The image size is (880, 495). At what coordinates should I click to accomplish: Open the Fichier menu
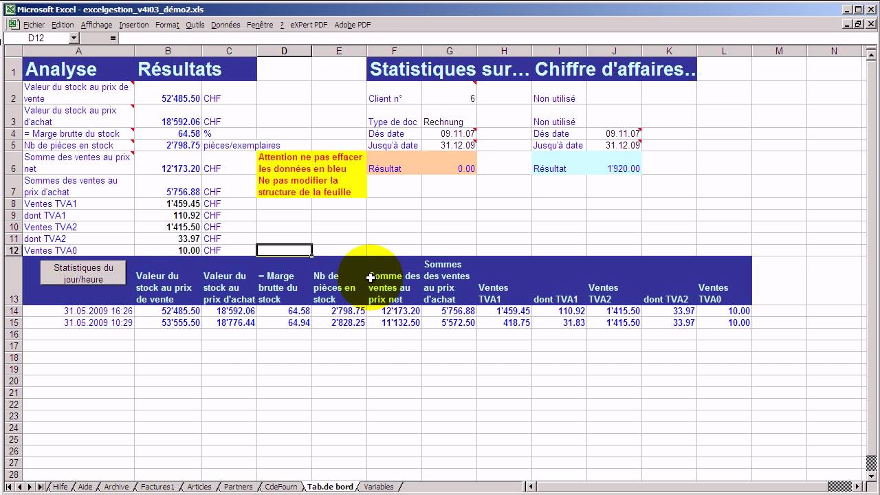pos(34,25)
